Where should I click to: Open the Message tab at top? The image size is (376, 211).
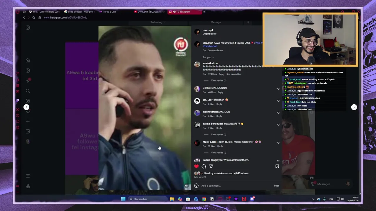click(216, 22)
